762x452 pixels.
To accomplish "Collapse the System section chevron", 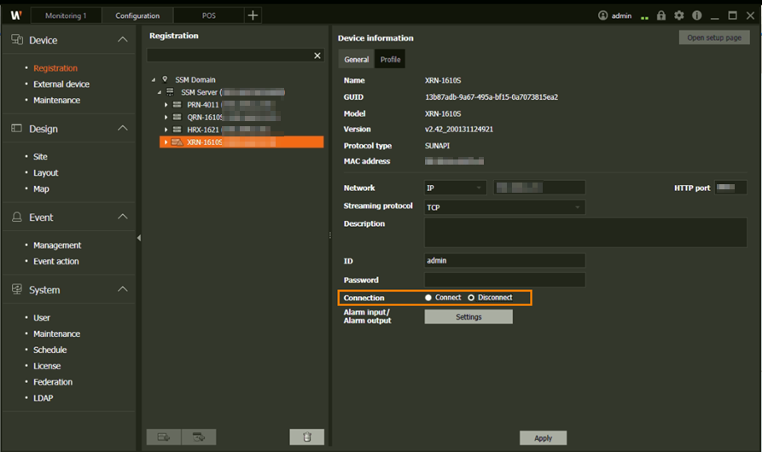I will 123,289.
